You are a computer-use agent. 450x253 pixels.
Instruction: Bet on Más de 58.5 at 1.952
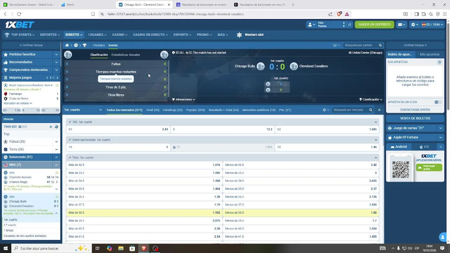(x=144, y=213)
